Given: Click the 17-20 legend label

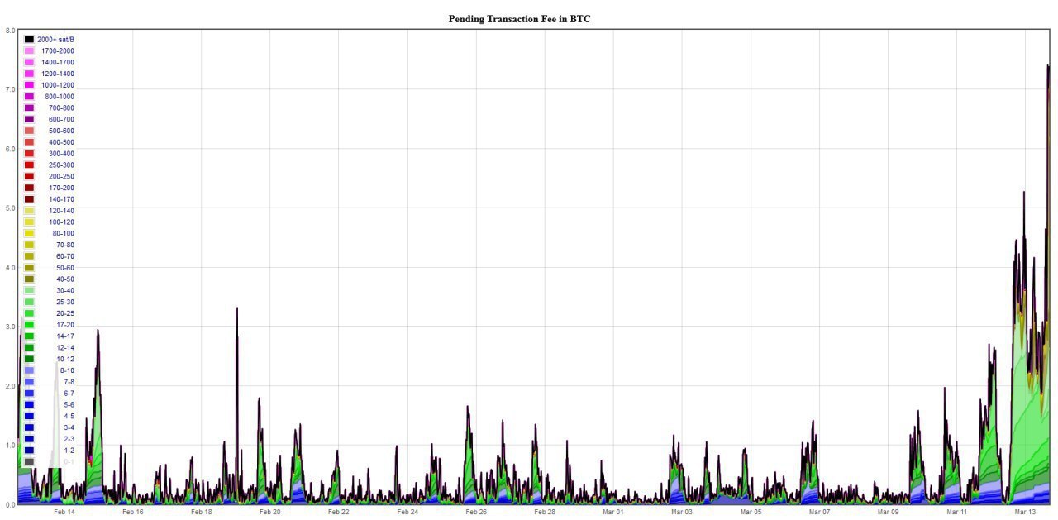Looking at the screenshot, I should (x=64, y=325).
